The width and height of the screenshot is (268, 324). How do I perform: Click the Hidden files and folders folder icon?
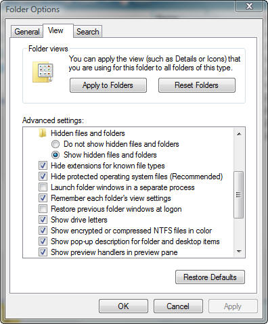[43, 133]
